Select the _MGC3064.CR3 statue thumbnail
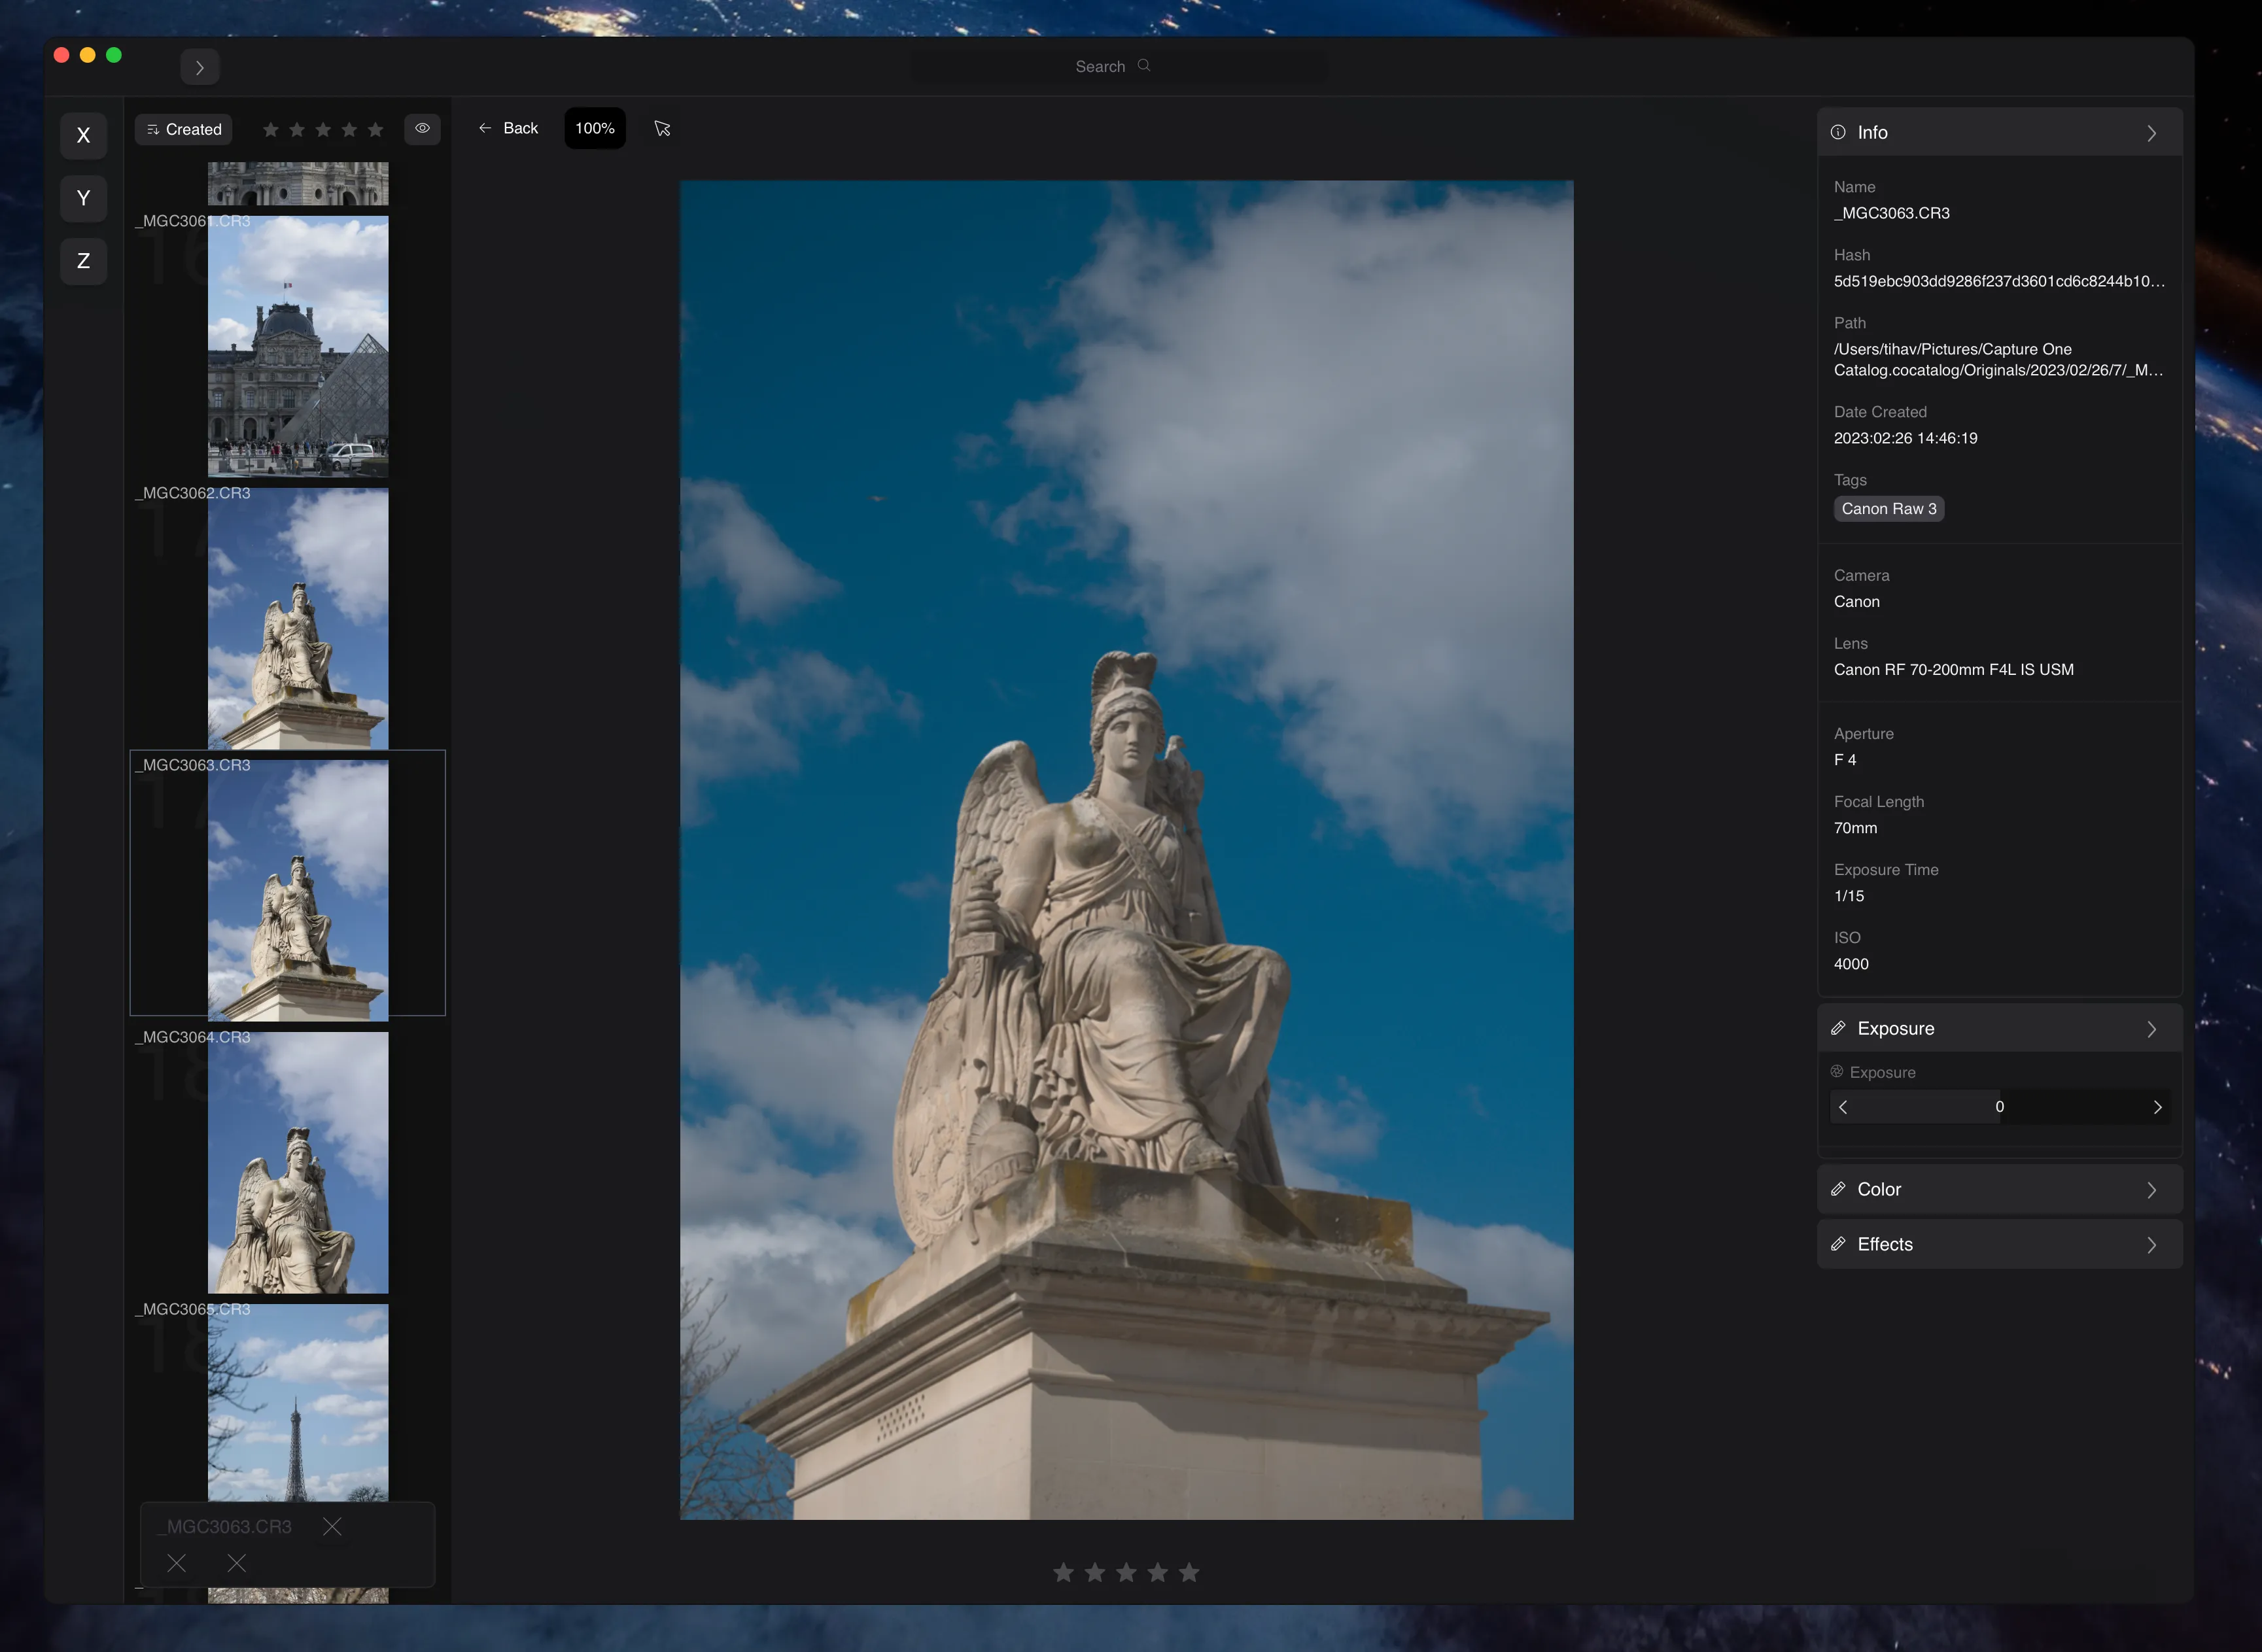This screenshot has height=1652, width=2262. (298, 1162)
